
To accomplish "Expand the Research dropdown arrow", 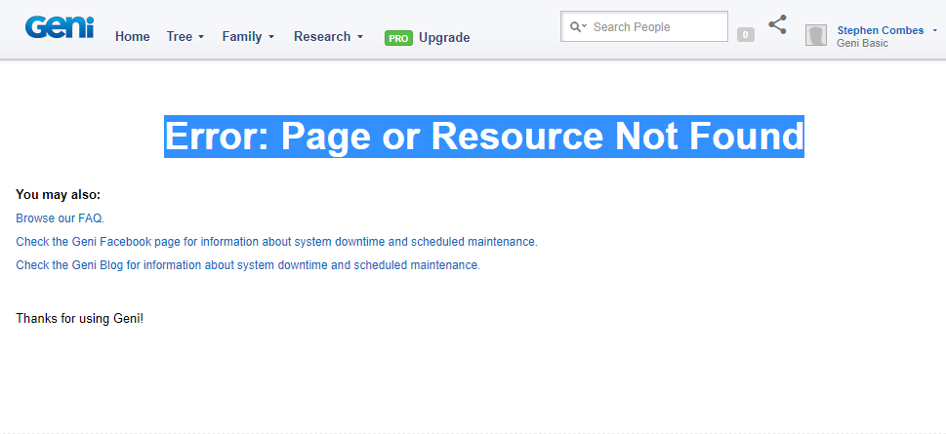I will (360, 37).
